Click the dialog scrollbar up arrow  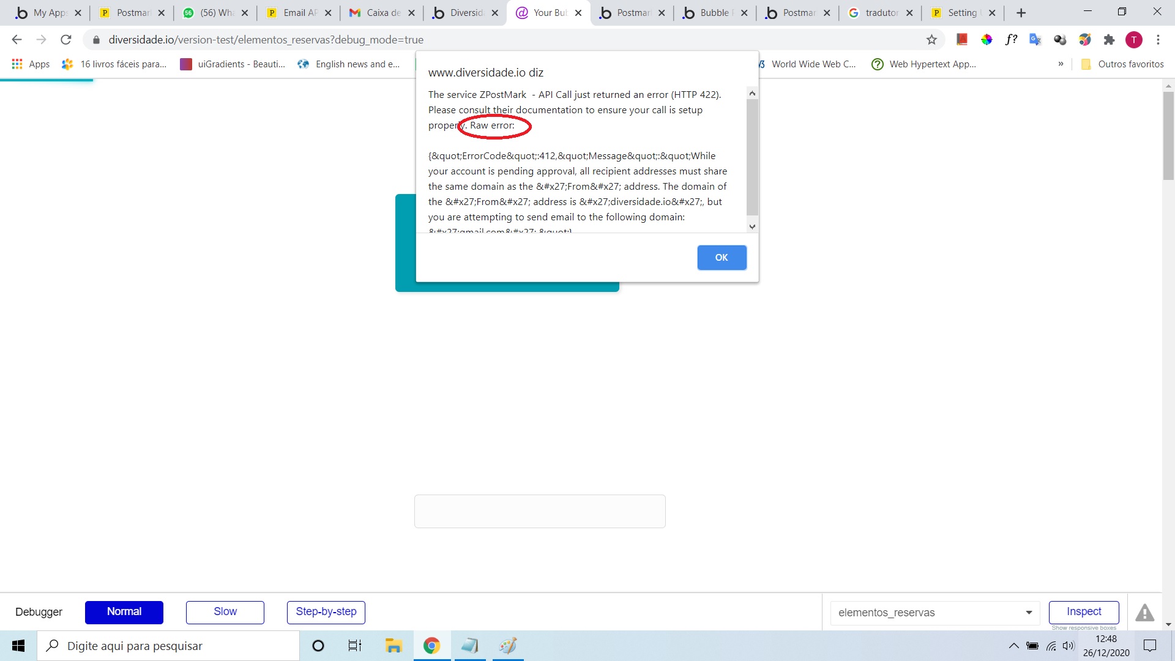tap(752, 93)
